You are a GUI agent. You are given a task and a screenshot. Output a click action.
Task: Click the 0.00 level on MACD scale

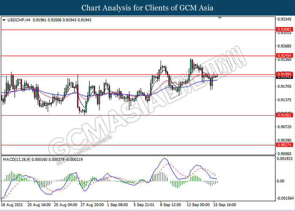tap(280, 181)
